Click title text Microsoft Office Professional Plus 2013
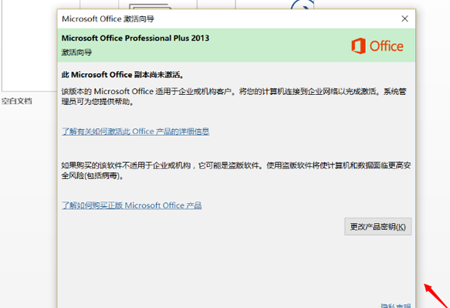Viewport: 450px width, 308px height. coord(135,38)
